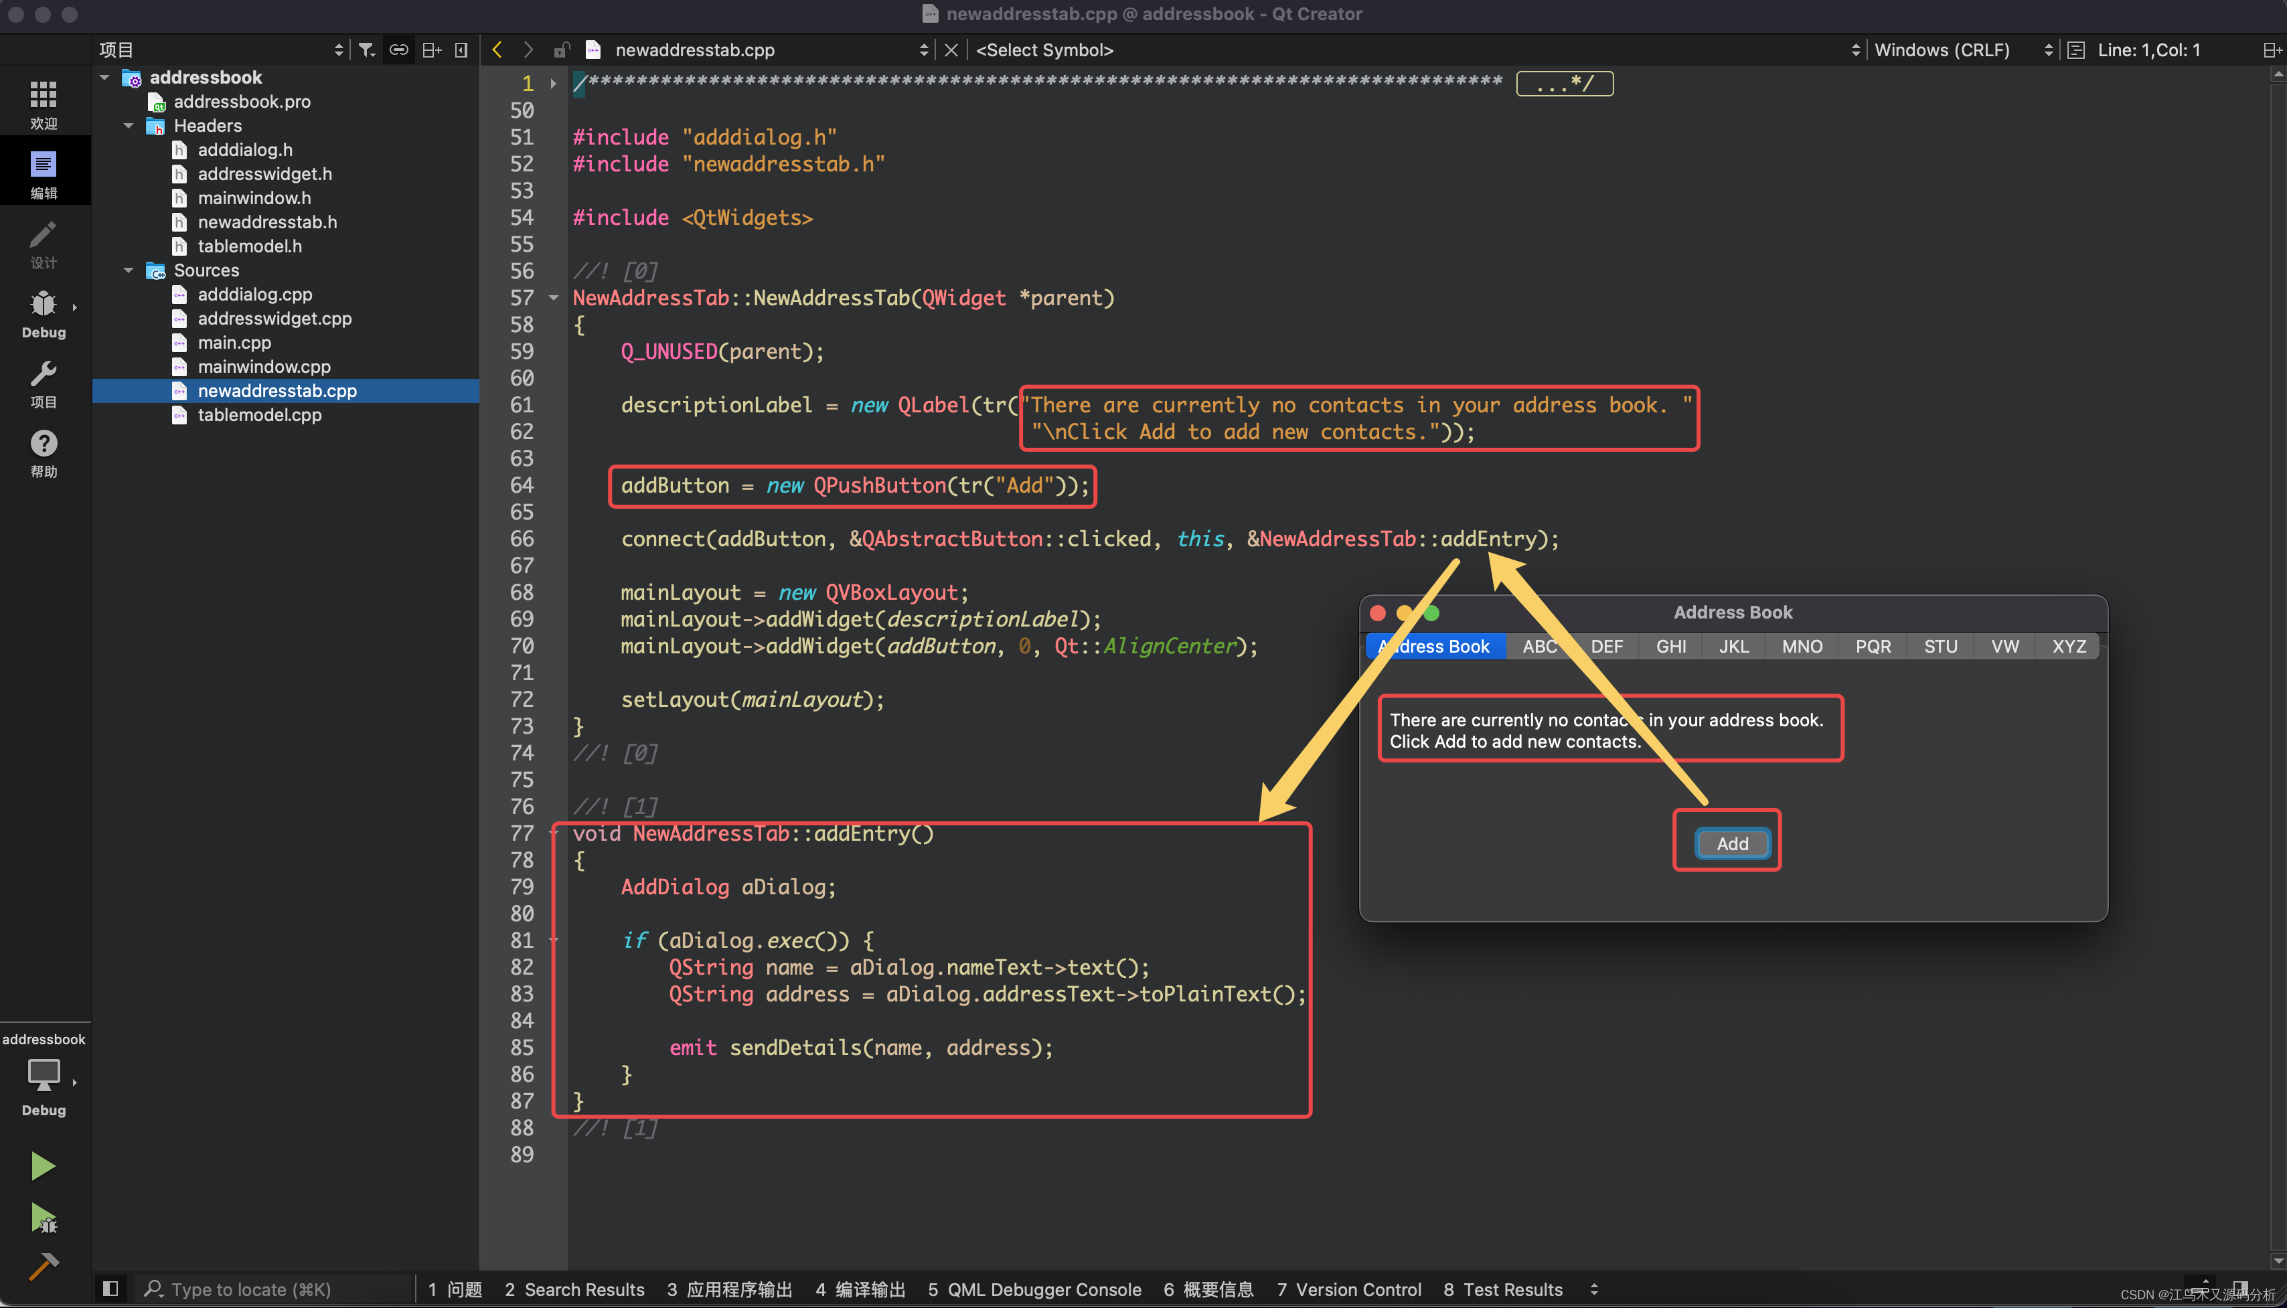This screenshot has width=2287, height=1308.
Task: Open Search Results output pane
Action: pos(575,1288)
